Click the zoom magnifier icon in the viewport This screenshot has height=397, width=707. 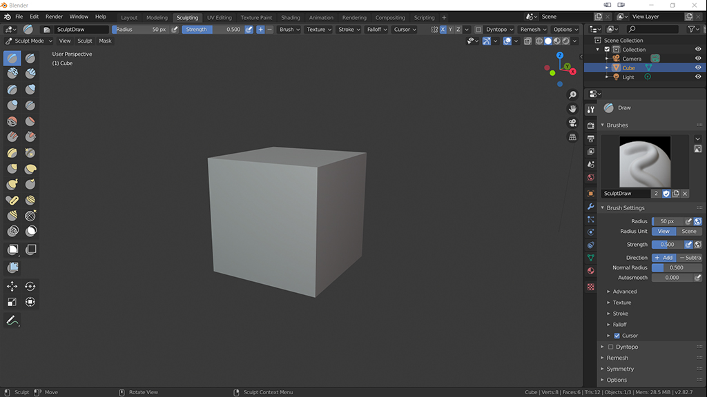click(572, 94)
